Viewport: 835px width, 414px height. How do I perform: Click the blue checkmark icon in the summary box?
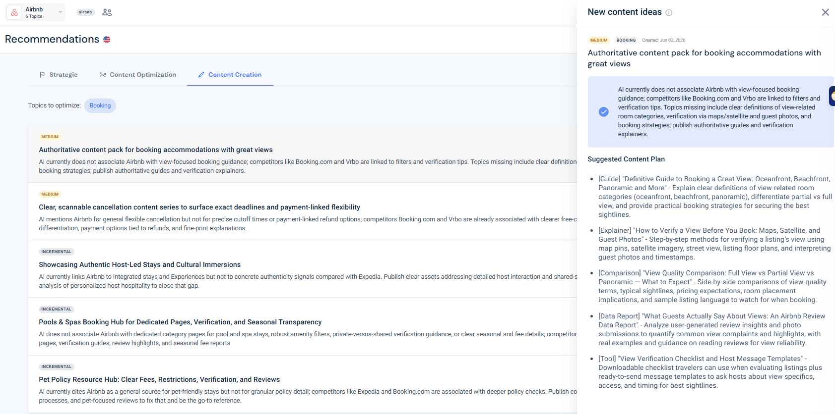click(x=604, y=112)
